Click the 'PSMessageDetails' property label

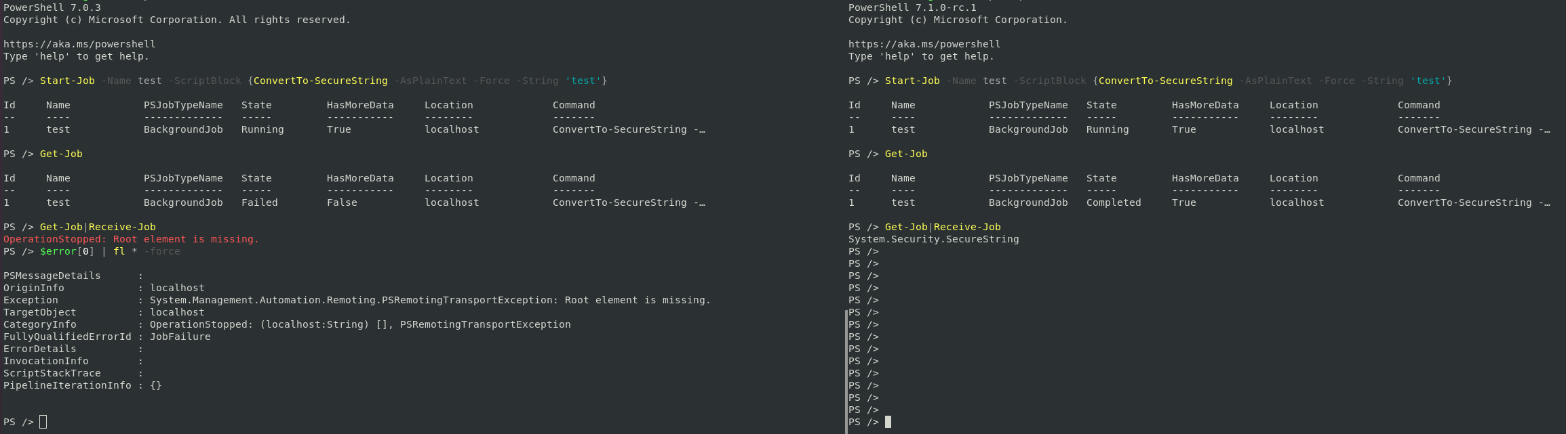(52, 276)
